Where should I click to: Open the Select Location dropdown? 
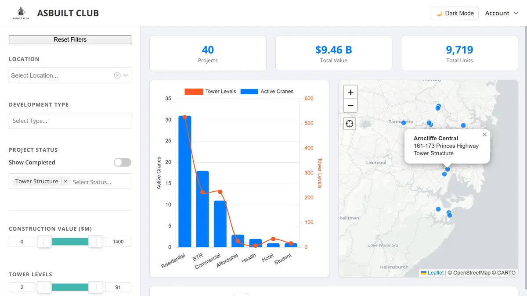[x=70, y=75]
